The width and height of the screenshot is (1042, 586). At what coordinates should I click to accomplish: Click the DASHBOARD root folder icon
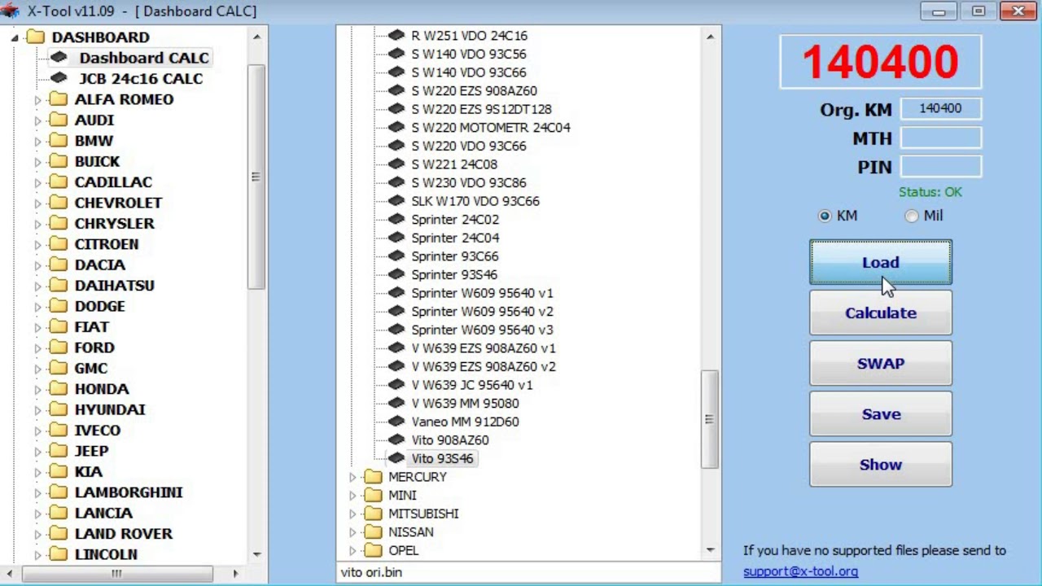pyautogui.click(x=35, y=37)
